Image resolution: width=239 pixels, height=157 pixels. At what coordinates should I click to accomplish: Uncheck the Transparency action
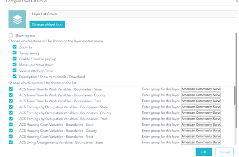14,53
